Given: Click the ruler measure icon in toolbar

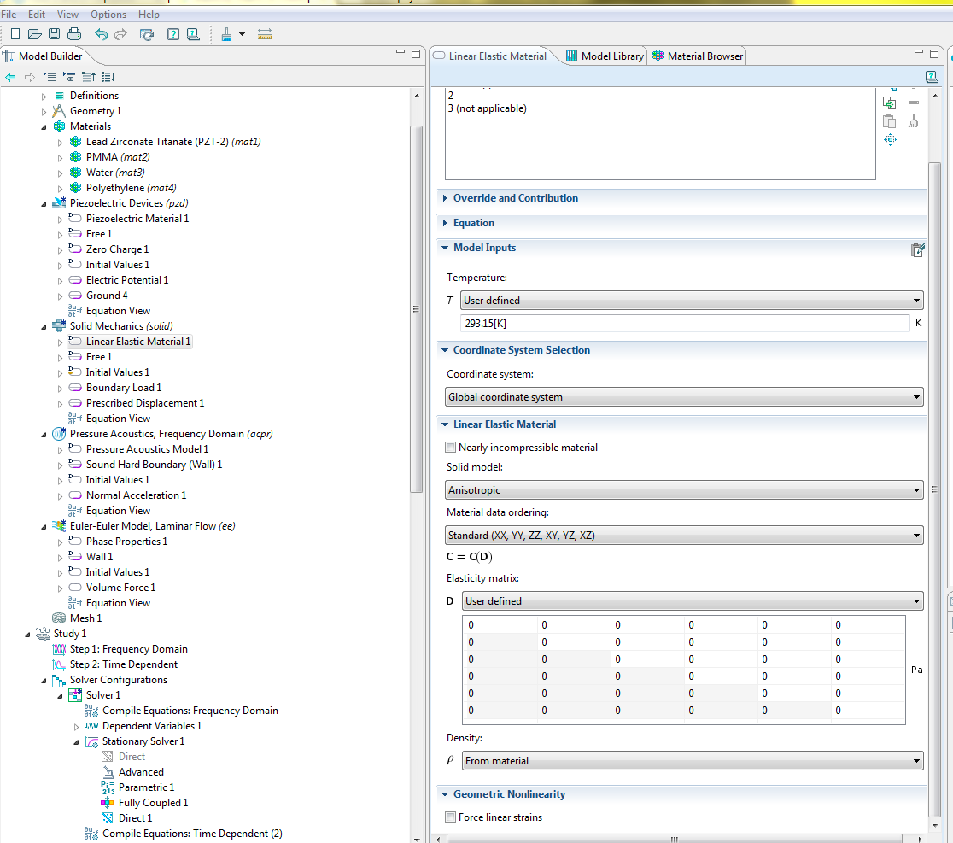Looking at the screenshot, I should coord(264,34).
